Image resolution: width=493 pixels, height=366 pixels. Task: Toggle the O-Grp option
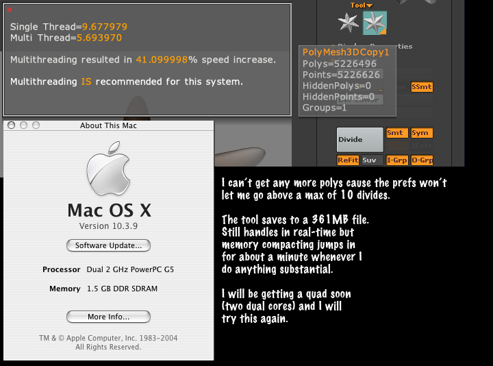pyautogui.click(x=422, y=160)
